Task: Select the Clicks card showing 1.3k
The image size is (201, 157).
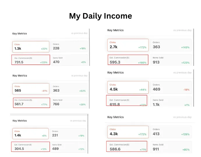Action: (x=31, y=47)
